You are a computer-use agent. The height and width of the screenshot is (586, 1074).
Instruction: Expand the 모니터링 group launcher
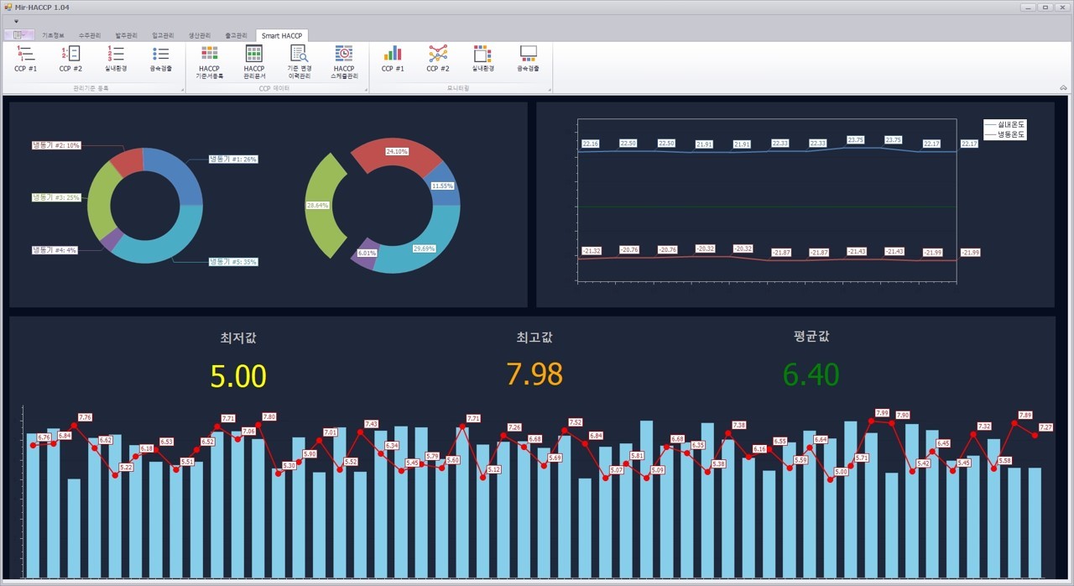click(x=549, y=89)
